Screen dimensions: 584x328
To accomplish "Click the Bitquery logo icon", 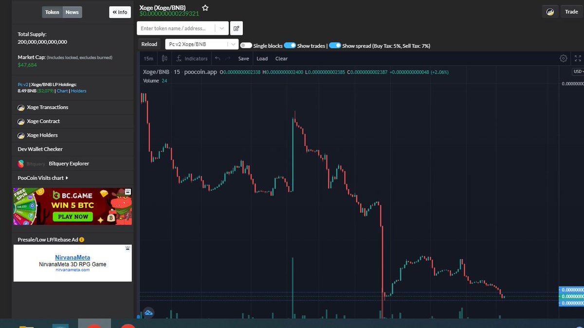I will click(x=21, y=164).
